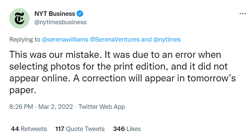Click the "Replying to" label
Screen dimensions: 250x136
click(x=24, y=40)
